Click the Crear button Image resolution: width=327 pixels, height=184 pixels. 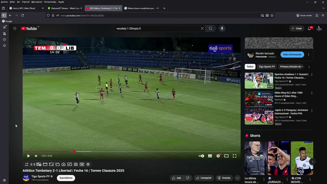[x=297, y=28]
